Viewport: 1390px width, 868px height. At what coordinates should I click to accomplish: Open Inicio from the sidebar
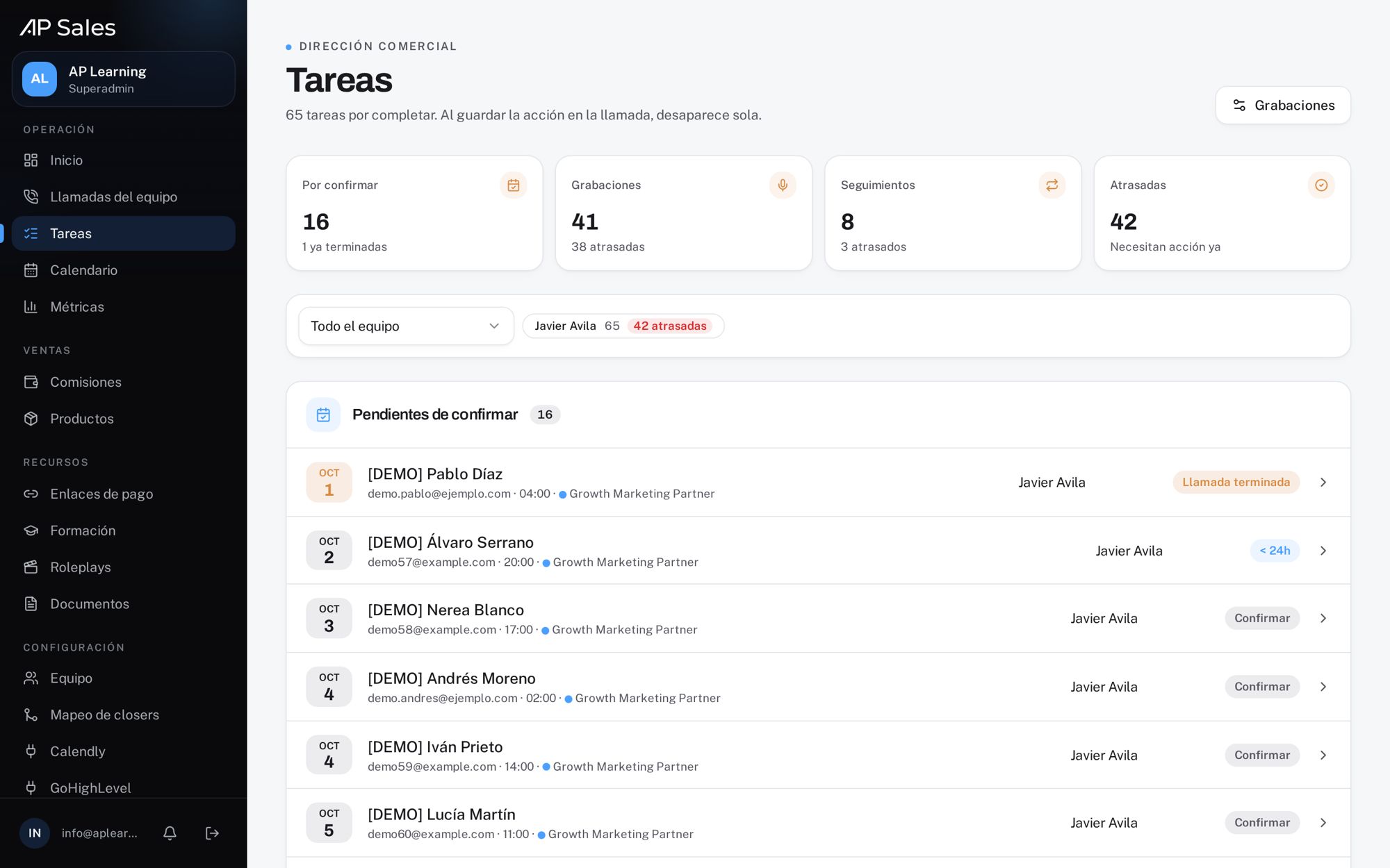124,160
